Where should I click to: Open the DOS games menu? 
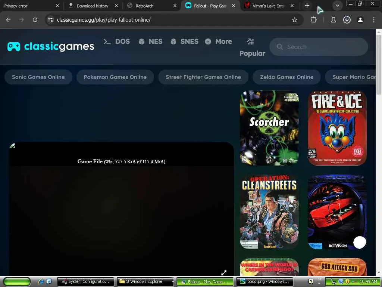click(117, 41)
